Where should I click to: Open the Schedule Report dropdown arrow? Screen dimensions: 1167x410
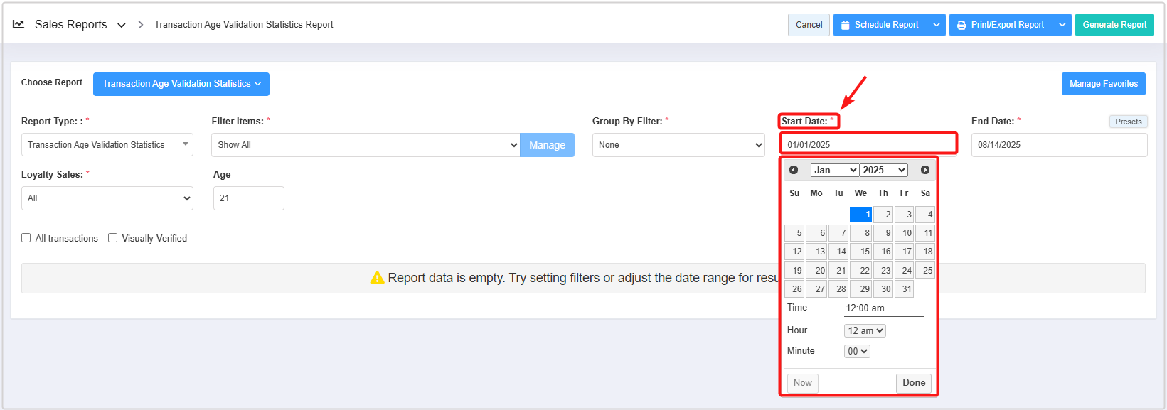937,25
